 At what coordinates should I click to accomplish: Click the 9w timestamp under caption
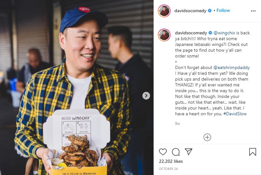[x=177, y=124]
